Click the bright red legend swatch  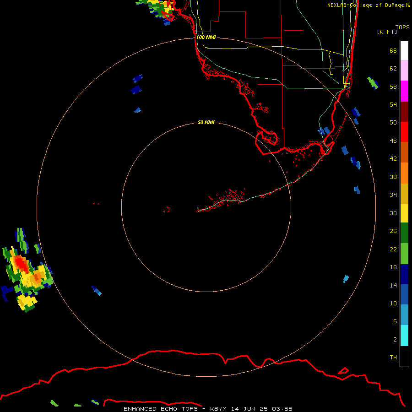click(x=404, y=132)
